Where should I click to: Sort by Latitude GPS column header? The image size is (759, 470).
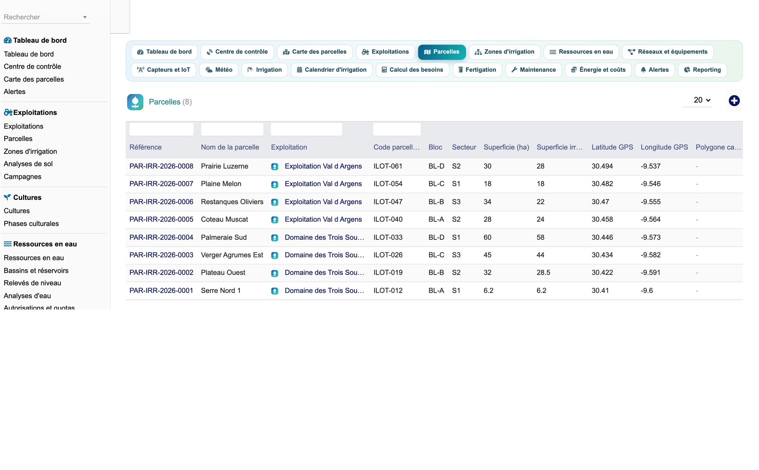[x=612, y=147]
